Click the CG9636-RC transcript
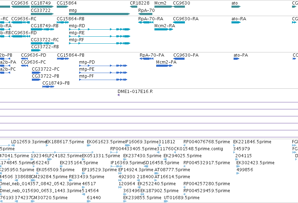 pos(21,22)
